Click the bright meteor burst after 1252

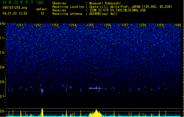(42, 91)
